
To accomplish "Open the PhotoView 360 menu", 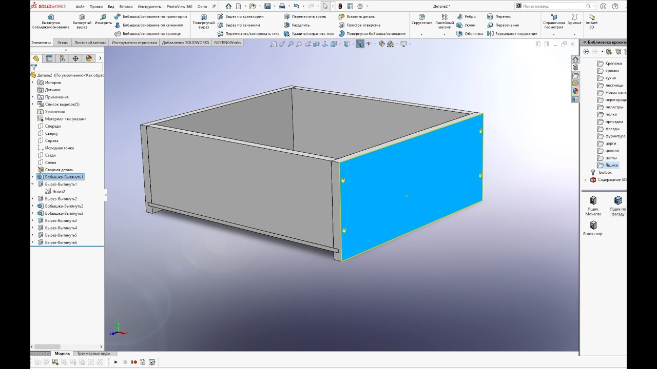I will (x=179, y=7).
